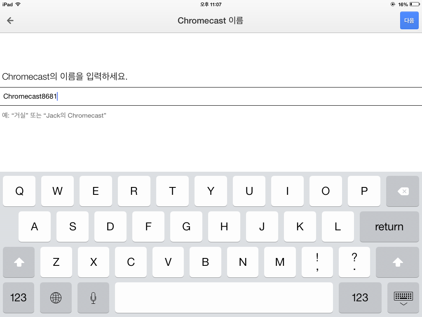The height and width of the screenshot is (317, 422).
Task: Tap the L key
Action: click(x=338, y=227)
